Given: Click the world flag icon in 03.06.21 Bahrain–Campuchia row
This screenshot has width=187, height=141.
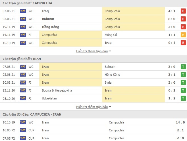Looking at the screenshot, I should point(23,19).
